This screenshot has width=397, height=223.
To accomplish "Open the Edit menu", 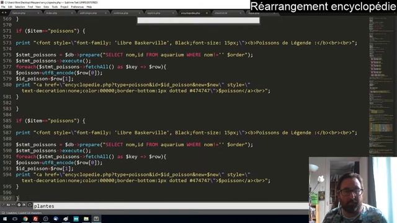I will pos(10,7).
